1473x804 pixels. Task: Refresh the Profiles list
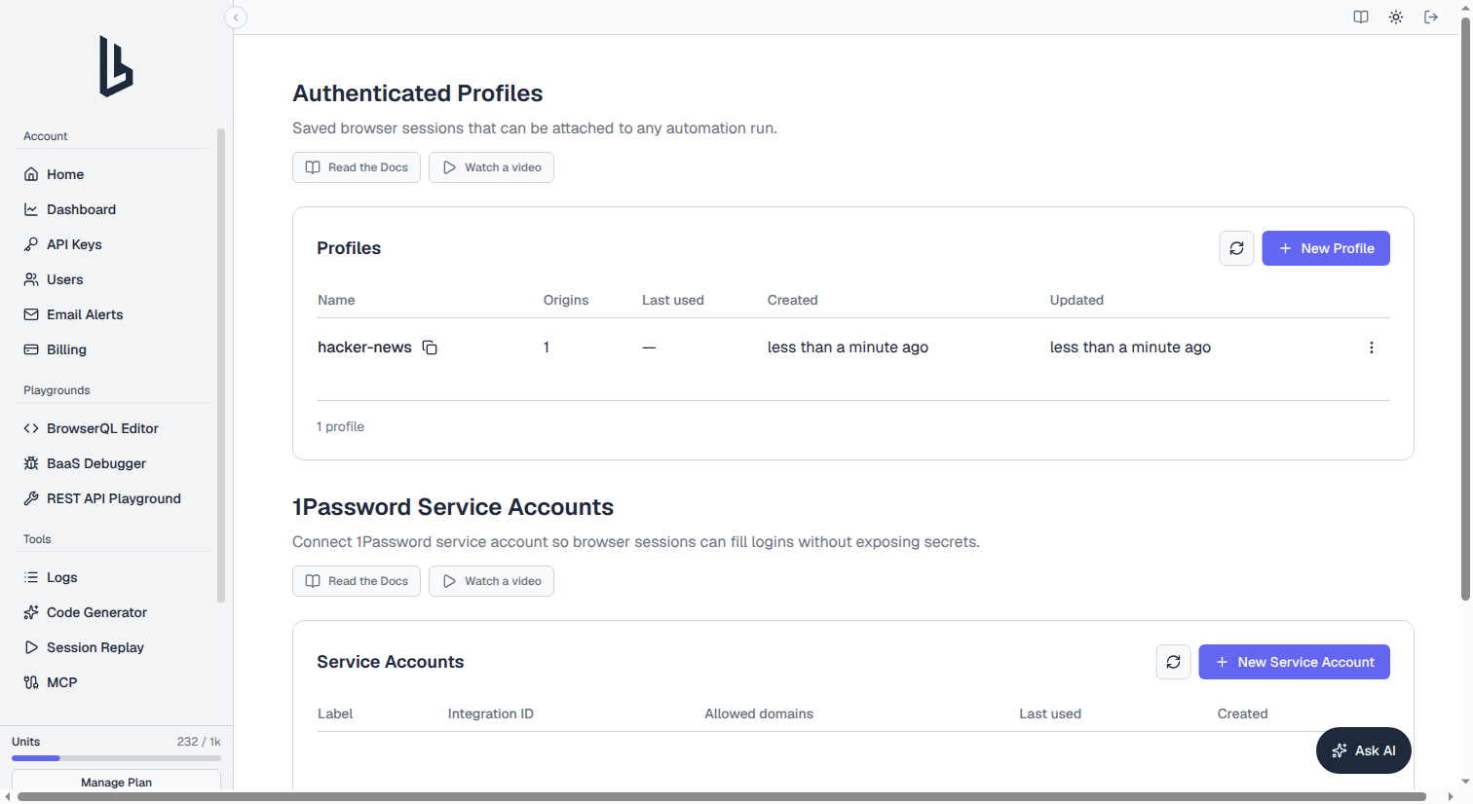[x=1236, y=248]
